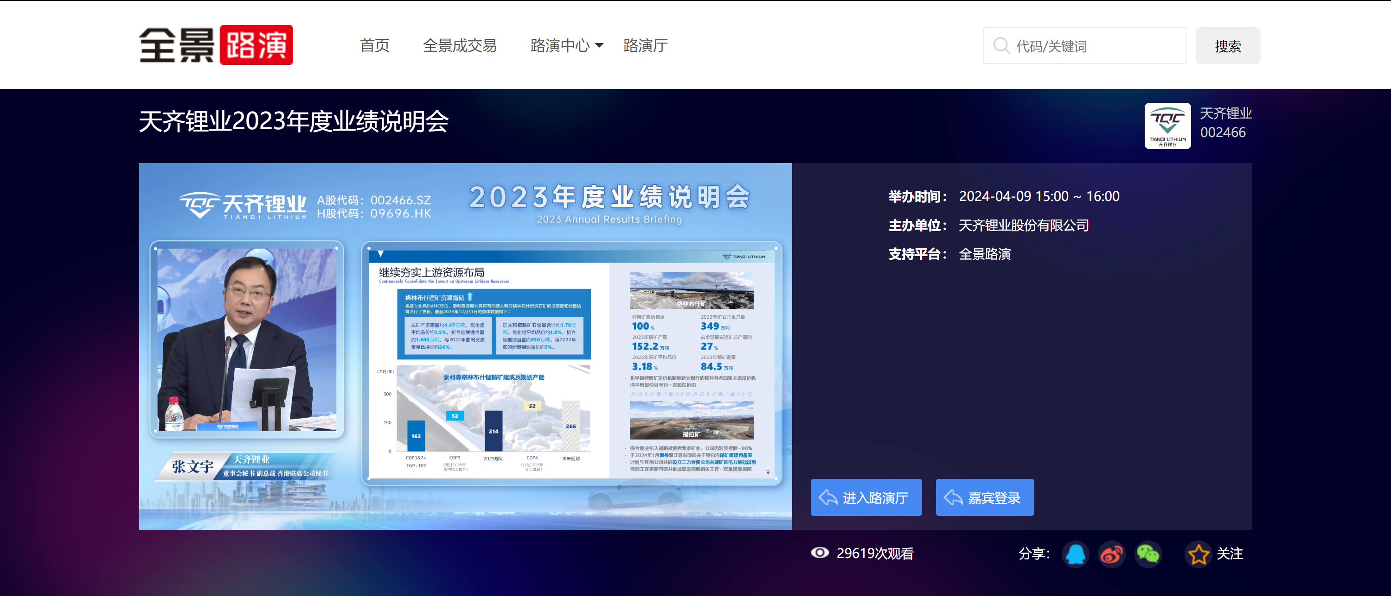Click the 关注 follow label
Screen dimensions: 1391x596
[1230, 554]
